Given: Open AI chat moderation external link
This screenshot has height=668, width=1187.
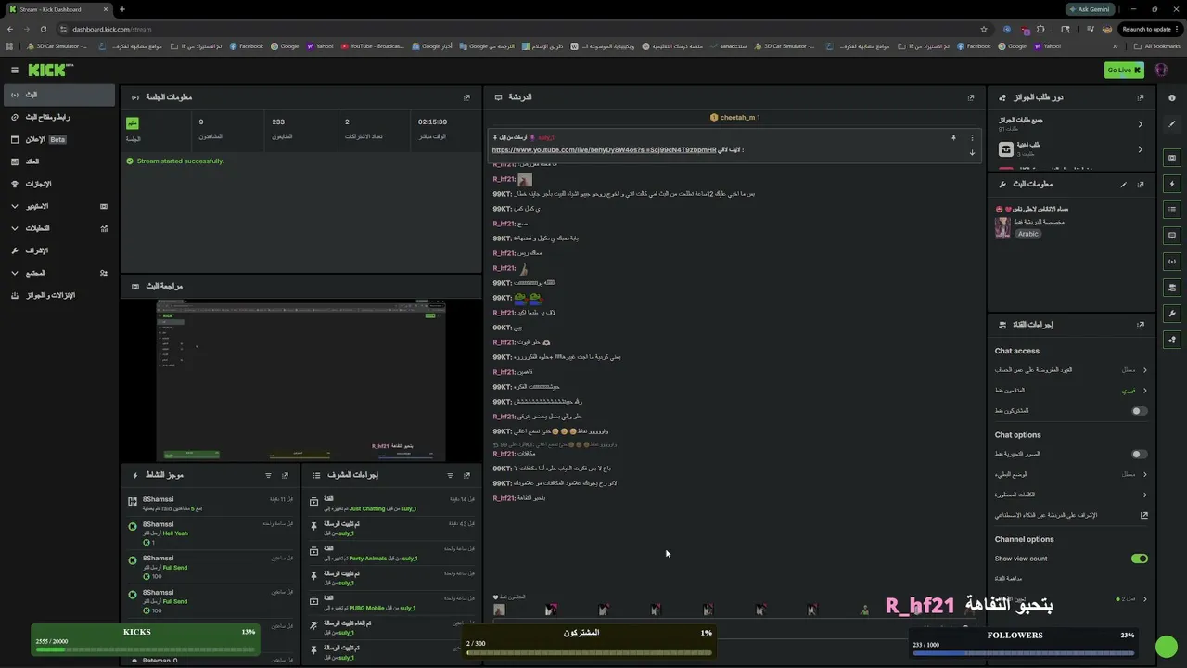Looking at the screenshot, I should (x=1143, y=515).
